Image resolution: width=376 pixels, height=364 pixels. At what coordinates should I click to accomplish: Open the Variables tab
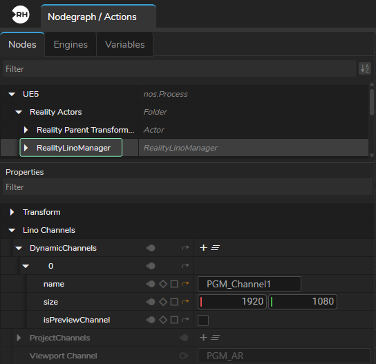coord(124,44)
